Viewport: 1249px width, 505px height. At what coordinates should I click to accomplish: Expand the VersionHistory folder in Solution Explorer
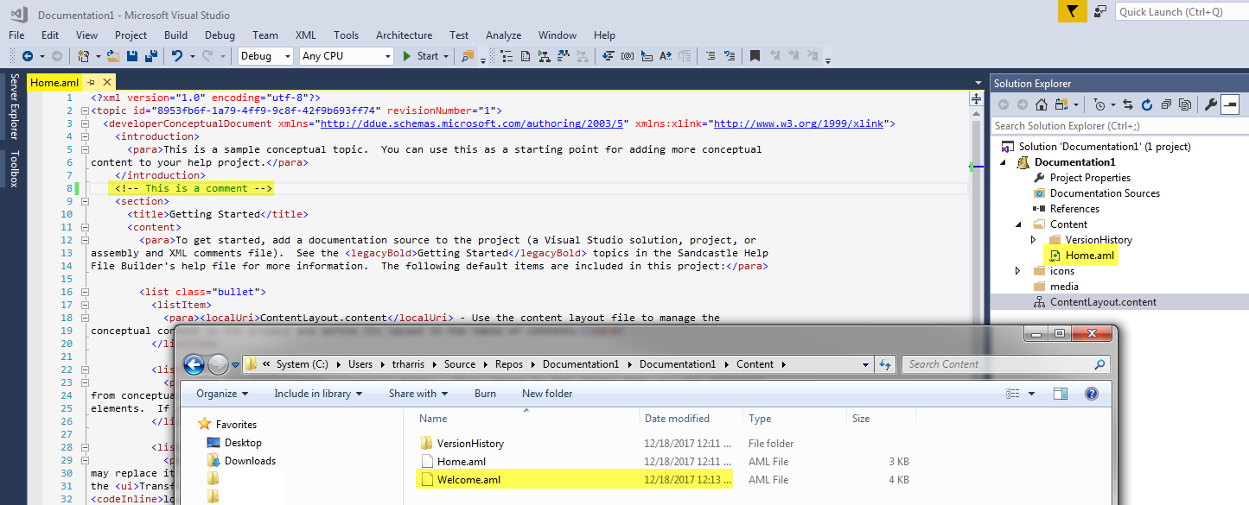pos(1034,240)
